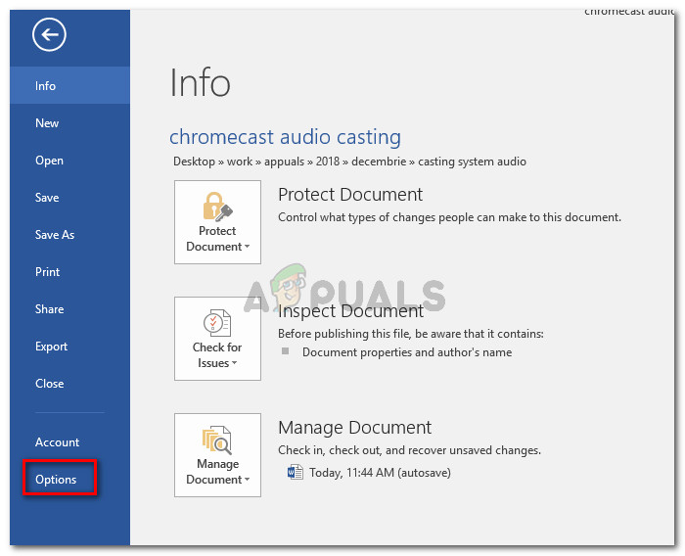Expand the Manage Document dropdown
Viewport: 685px width, 556px height.
217,455
